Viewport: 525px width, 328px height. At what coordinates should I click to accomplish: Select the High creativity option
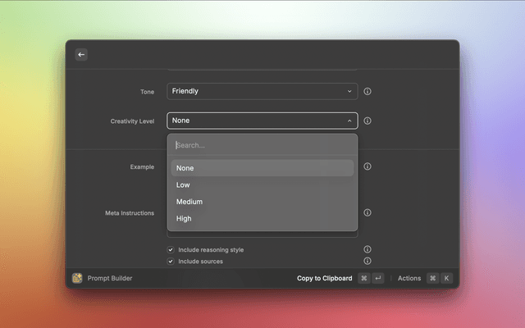click(x=262, y=219)
